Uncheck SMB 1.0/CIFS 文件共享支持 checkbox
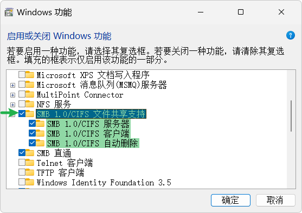 coord(22,114)
